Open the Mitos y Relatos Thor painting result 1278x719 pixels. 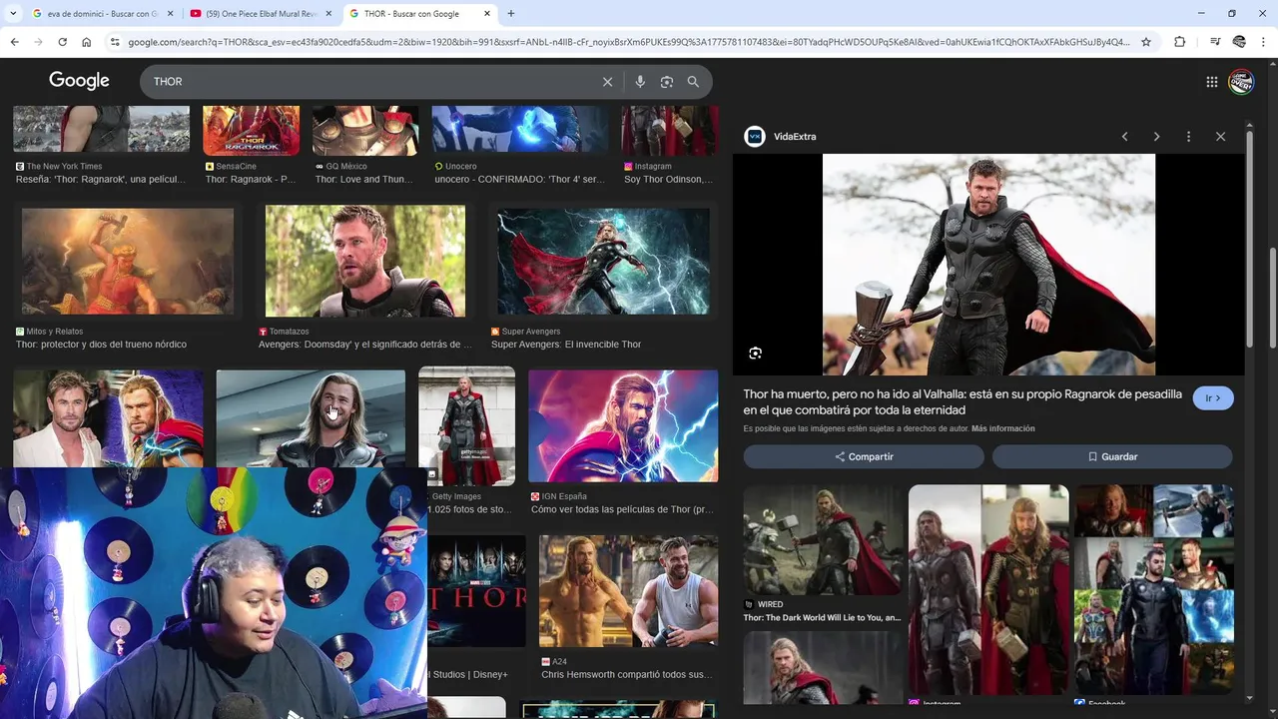click(x=128, y=262)
